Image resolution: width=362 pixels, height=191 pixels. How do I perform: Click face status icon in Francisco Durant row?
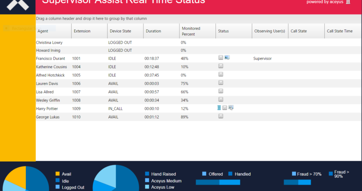coord(221,58)
